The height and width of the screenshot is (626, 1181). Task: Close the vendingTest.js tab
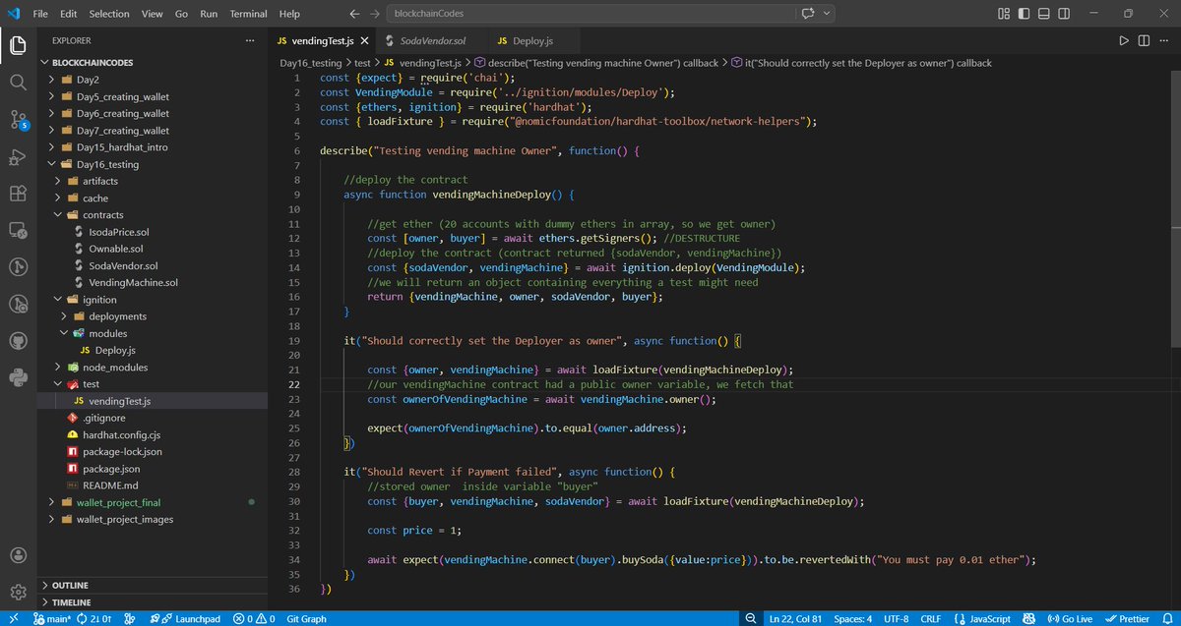point(362,41)
